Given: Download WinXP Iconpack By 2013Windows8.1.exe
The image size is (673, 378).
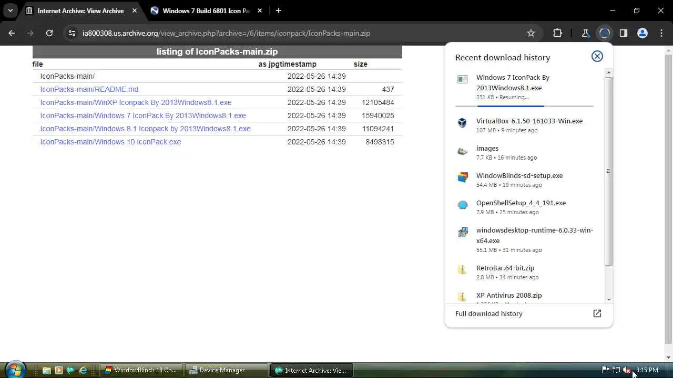Looking at the screenshot, I should [x=136, y=102].
